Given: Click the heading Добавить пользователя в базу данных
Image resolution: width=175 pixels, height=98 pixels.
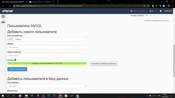Looking at the screenshot, I should [x=38, y=79].
